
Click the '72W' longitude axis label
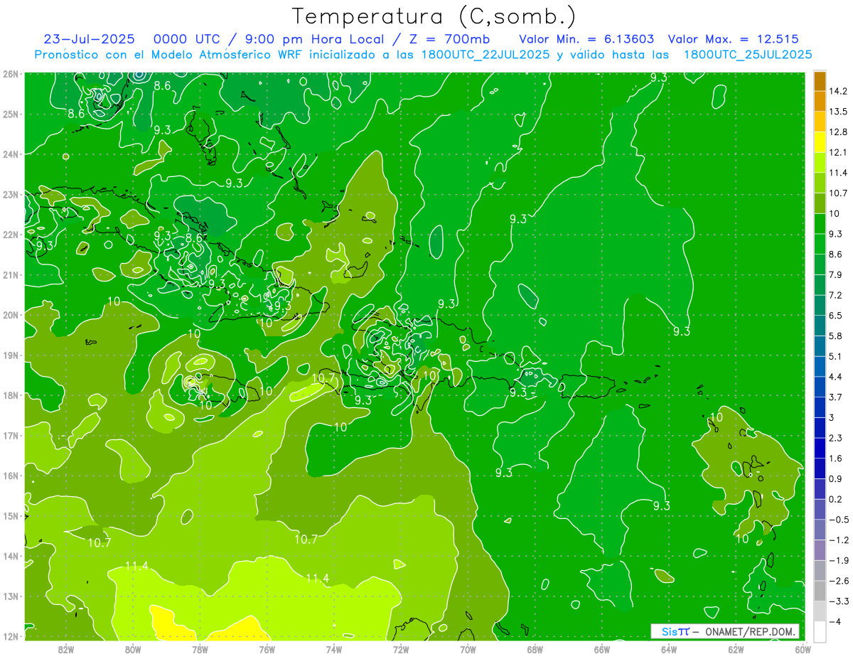pyautogui.click(x=401, y=649)
